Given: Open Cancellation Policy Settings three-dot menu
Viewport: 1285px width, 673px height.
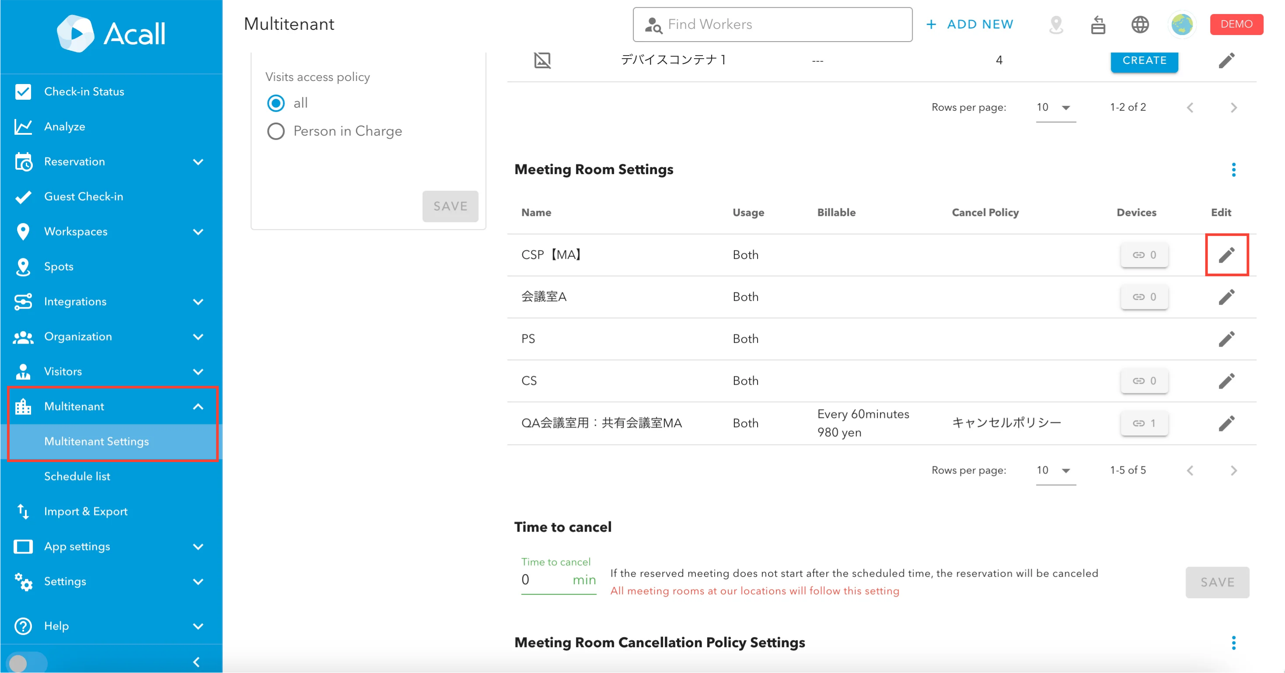Looking at the screenshot, I should pyautogui.click(x=1233, y=642).
